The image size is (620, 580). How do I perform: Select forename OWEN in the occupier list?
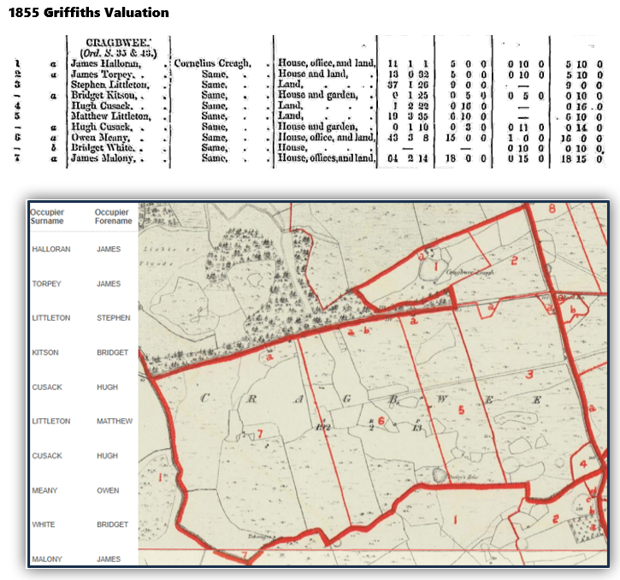click(108, 490)
